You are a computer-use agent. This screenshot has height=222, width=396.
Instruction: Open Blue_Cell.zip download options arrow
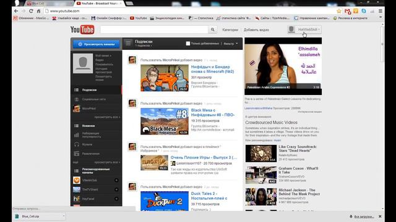(x=64, y=216)
